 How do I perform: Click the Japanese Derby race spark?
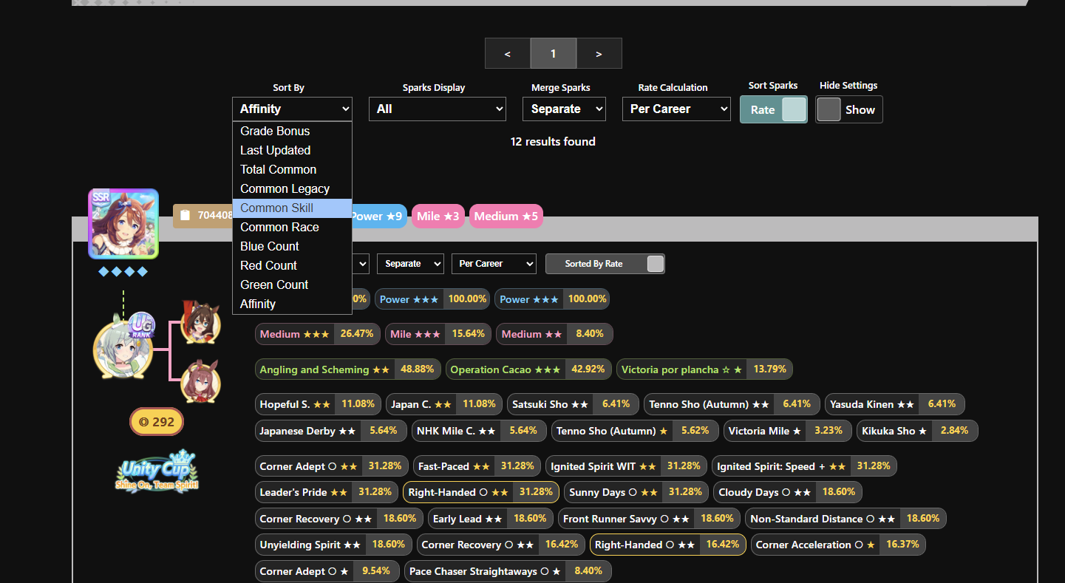(331, 431)
